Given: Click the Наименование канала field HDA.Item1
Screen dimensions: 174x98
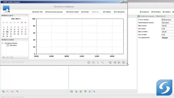Looking at the screenshot, I should click(167, 23).
